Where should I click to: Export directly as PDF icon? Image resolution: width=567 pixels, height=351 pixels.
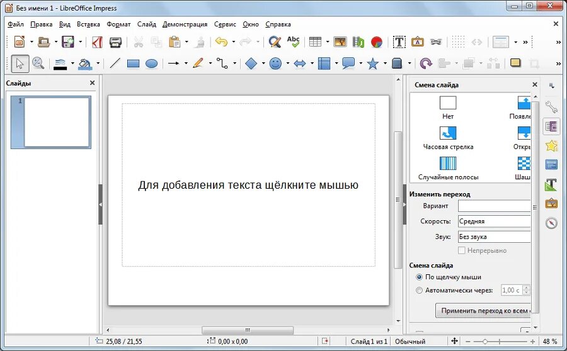(x=97, y=42)
